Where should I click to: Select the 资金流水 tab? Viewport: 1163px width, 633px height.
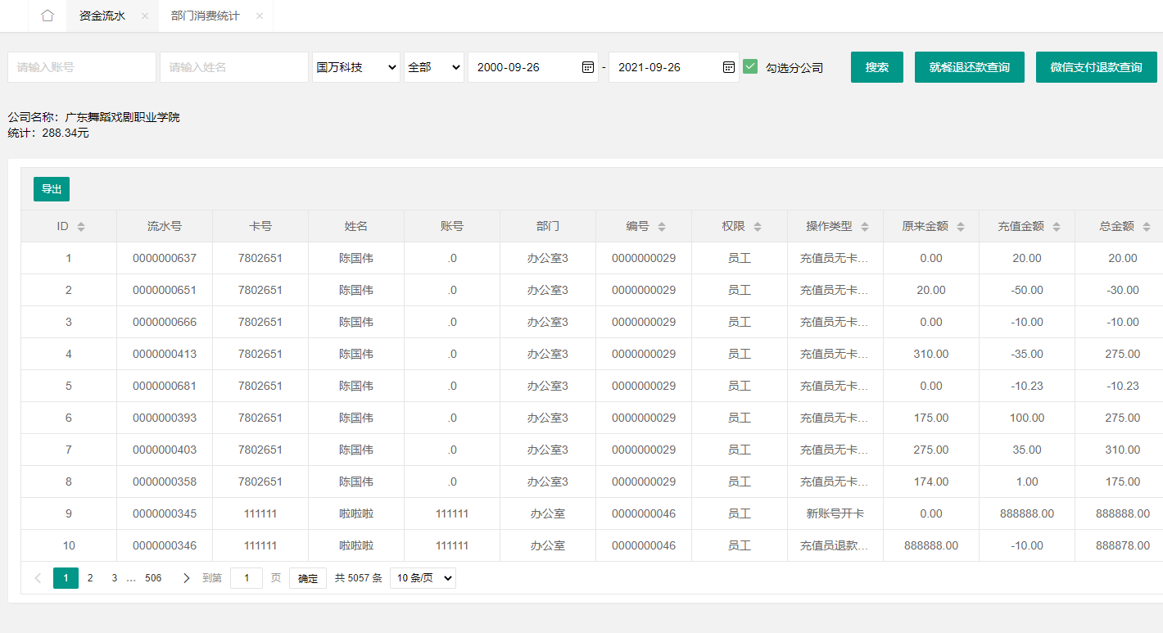102,16
